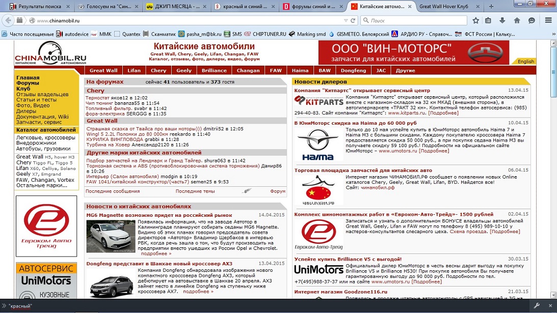557x313 pixels.
Task: Open the Сканматик bookmark
Action: tap(160, 34)
